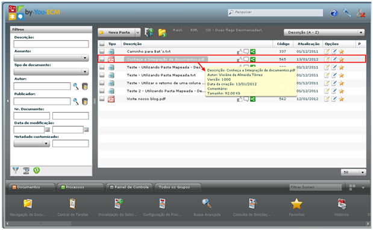This screenshot has width=373, height=230.
Task: Switch to the Documentos tab
Action: 32,187
